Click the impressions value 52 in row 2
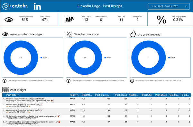Viewport: 193px width, 127px height. point(109,105)
